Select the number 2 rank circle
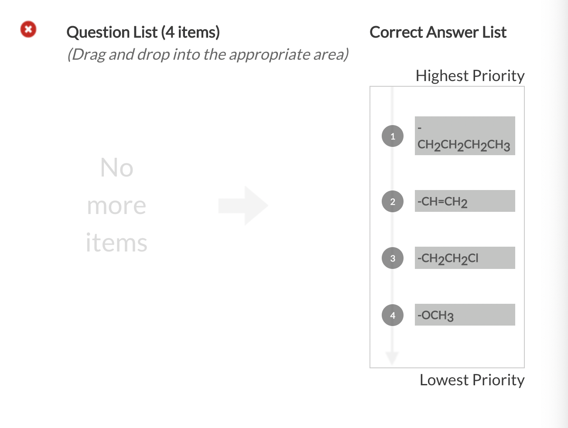 tap(393, 201)
